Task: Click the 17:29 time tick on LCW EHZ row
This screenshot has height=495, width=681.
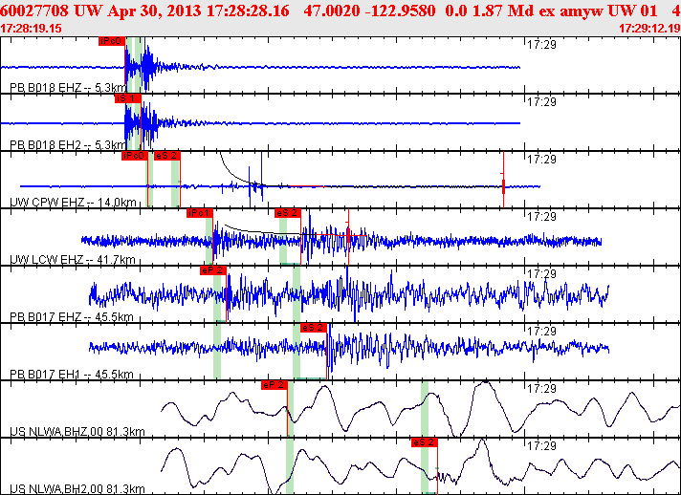Action: (x=541, y=216)
